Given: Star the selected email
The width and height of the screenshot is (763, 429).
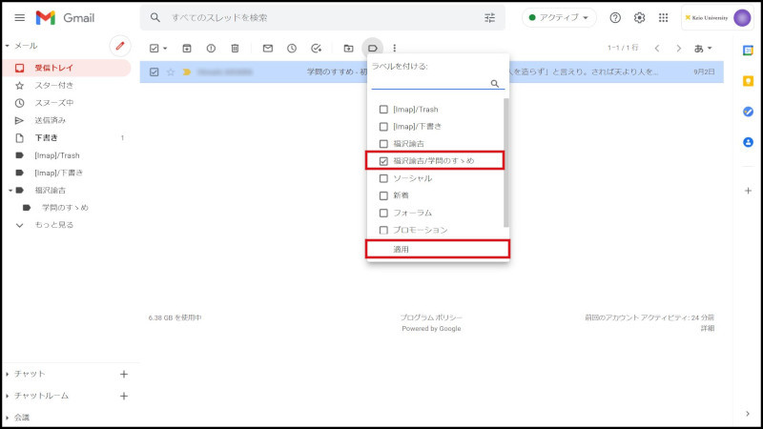Looking at the screenshot, I should pyautogui.click(x=171, y=71).
